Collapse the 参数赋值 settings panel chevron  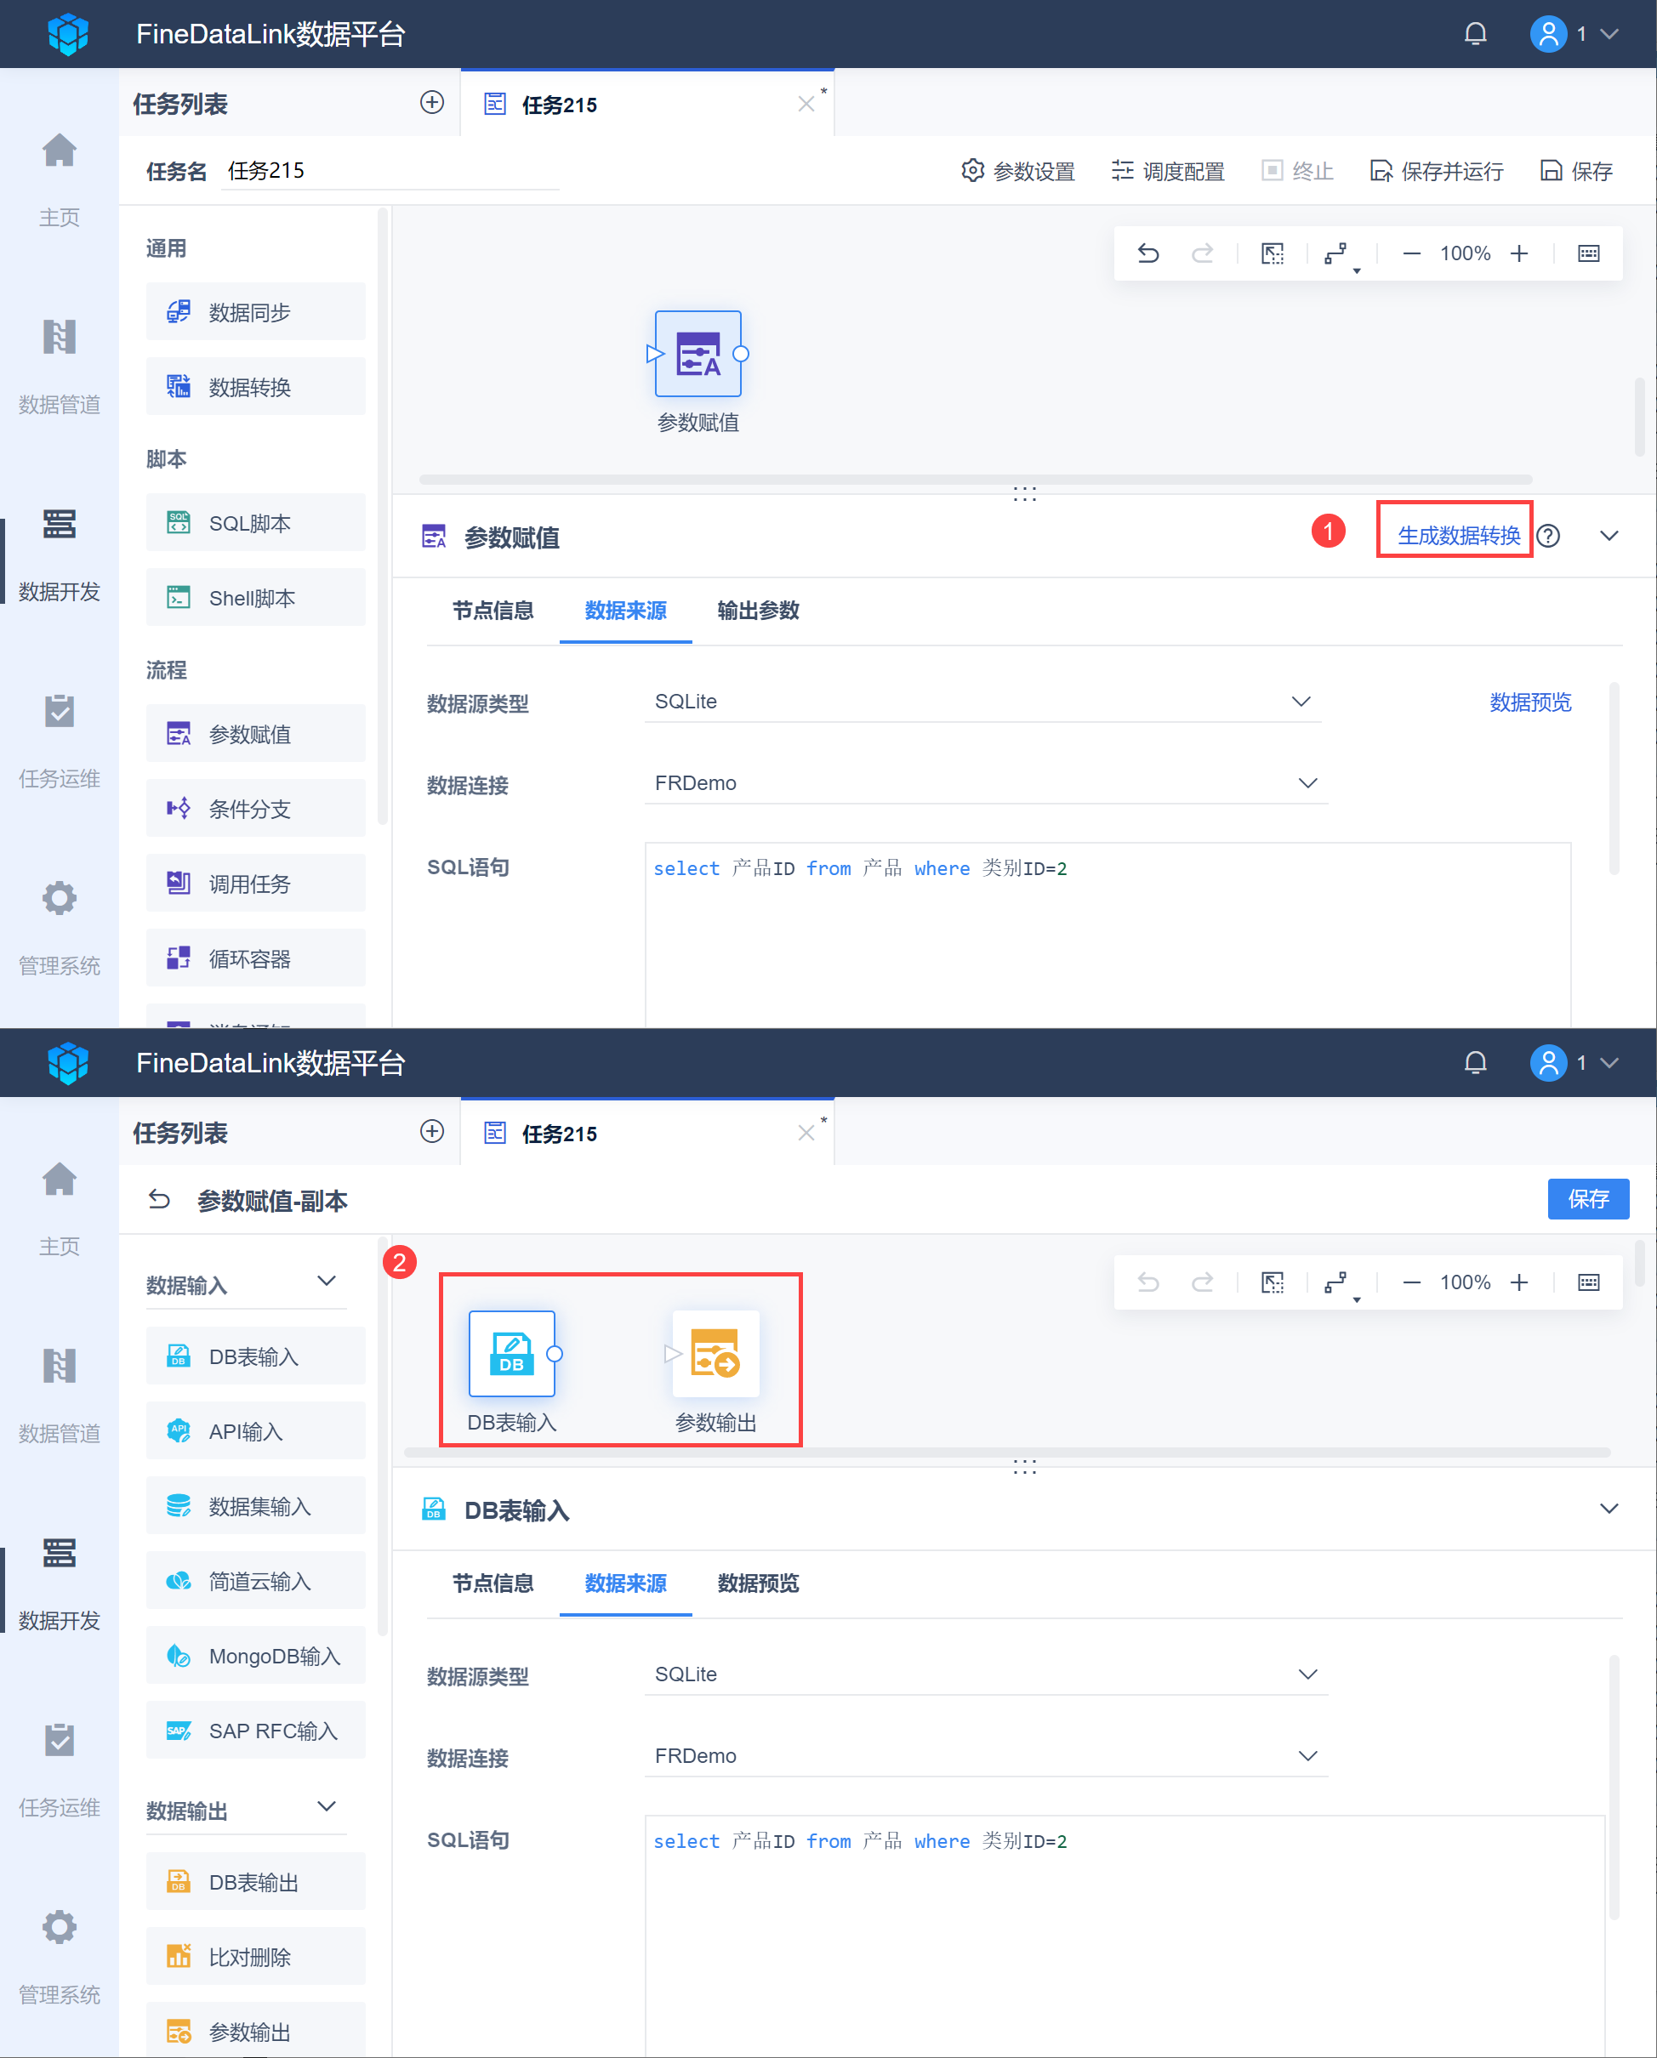click(x=1609, y=536)
